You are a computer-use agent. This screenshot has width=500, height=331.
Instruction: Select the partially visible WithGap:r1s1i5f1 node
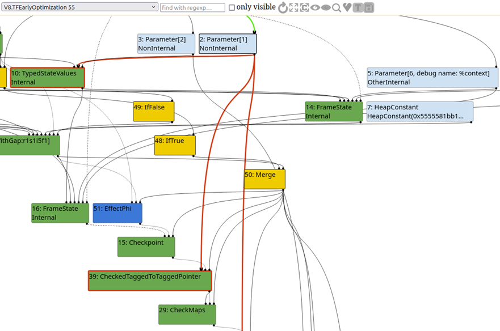coord(30,145)
